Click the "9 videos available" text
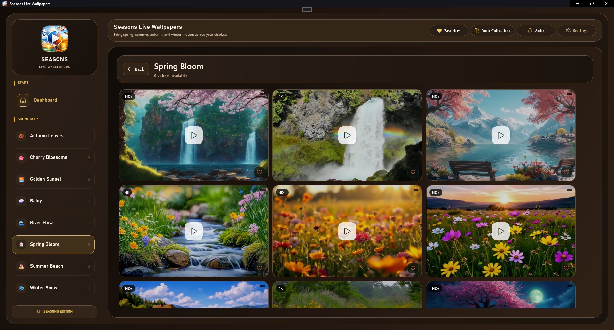The width and height of the screenshot is (614, 330). (x=170, y=76)
